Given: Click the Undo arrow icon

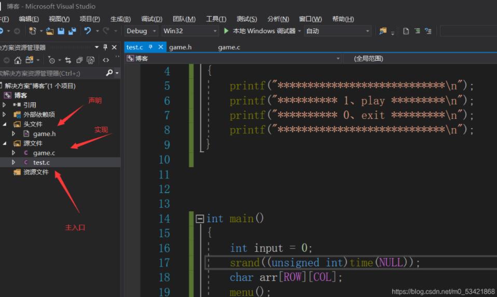Looking at the screenshot, I should point(88,31).
